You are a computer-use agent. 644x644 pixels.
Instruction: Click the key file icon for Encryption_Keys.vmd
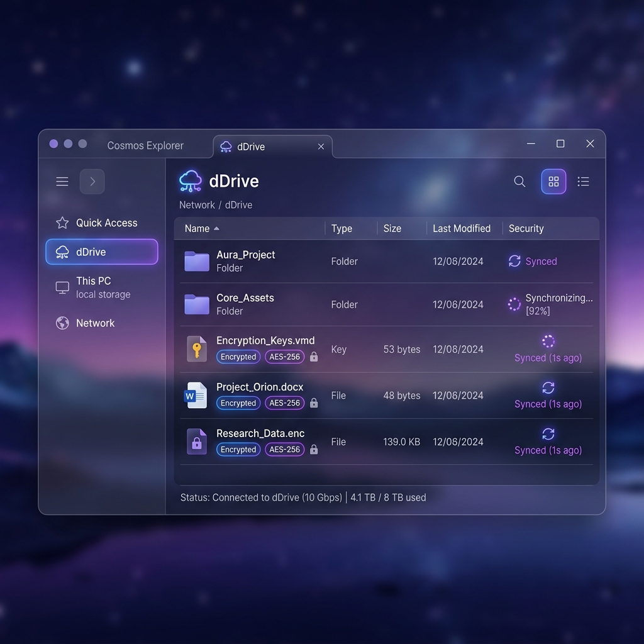click(x=197, y=349)
